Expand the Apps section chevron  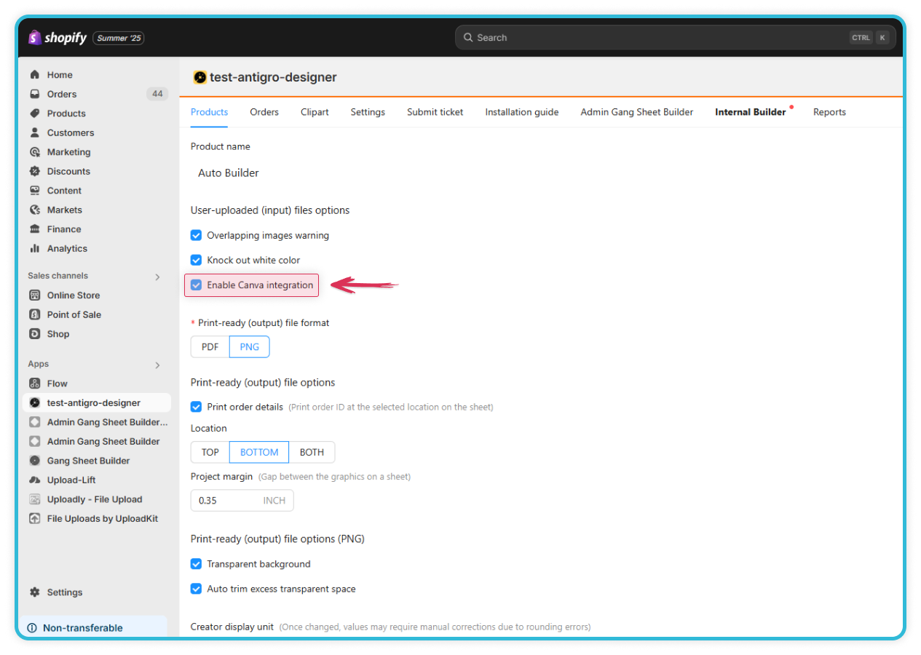point(157,365)
